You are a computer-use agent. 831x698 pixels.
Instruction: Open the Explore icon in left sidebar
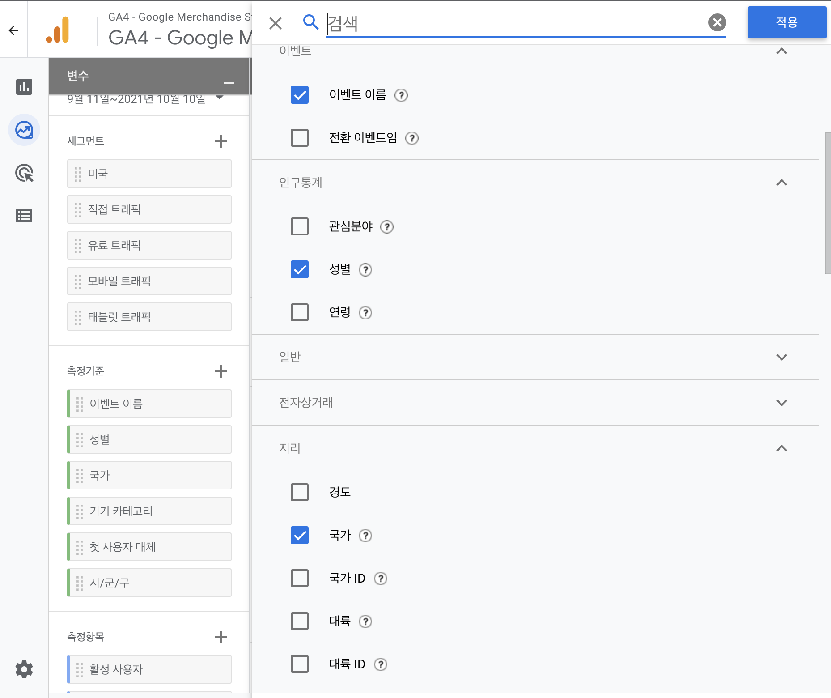[x=24, y=130]
